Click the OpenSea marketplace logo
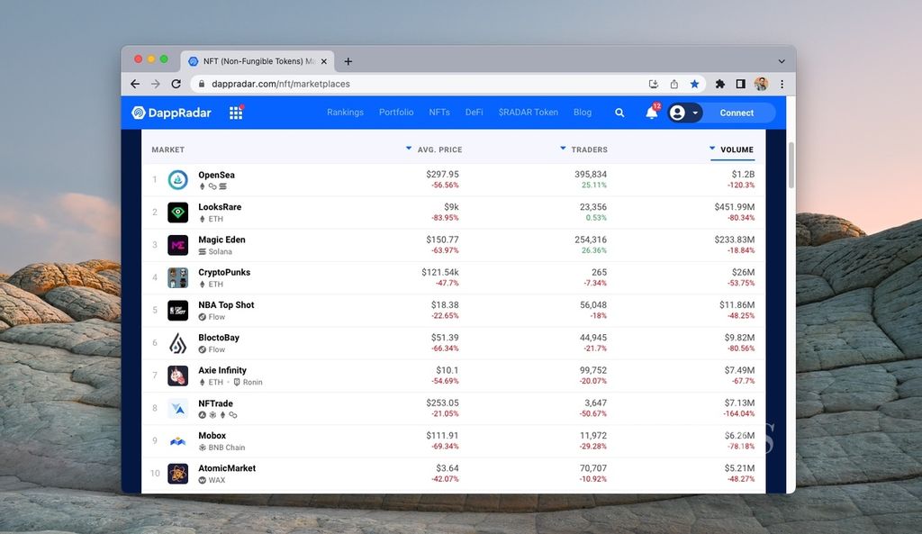The height and width of the screenshot is (534, 922). (177, 179)
